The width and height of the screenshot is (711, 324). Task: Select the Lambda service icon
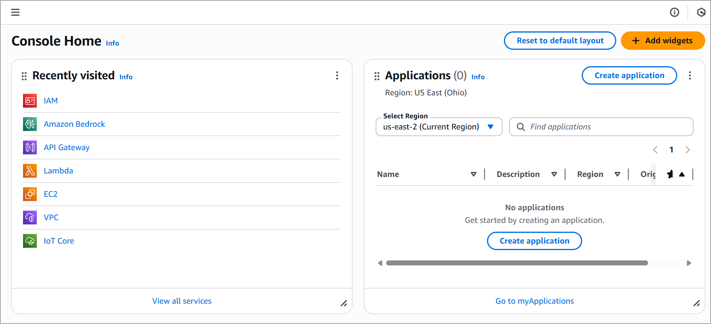click(x=30, y=171)
